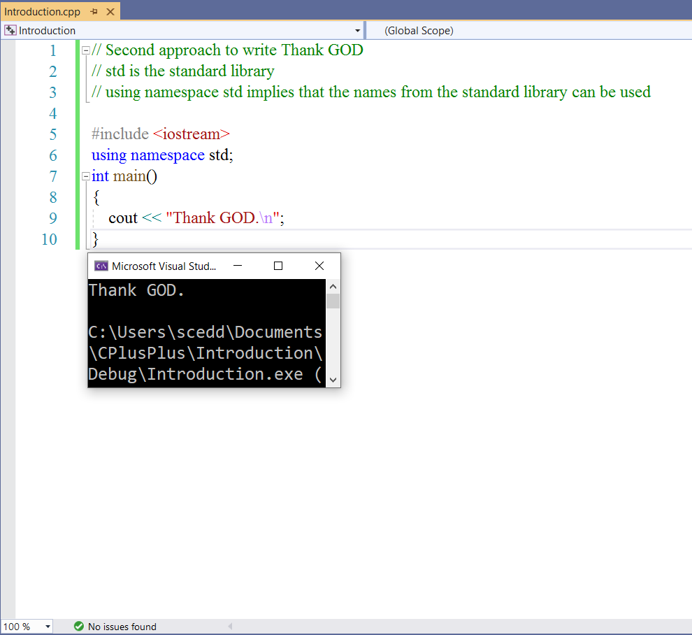Collapse the comment block at line 1

tap(86, 50)
